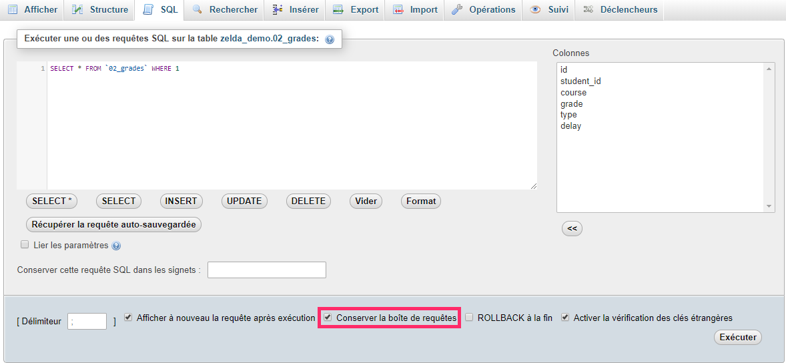
Task: Open the Export tab
Action: [355, 10]
